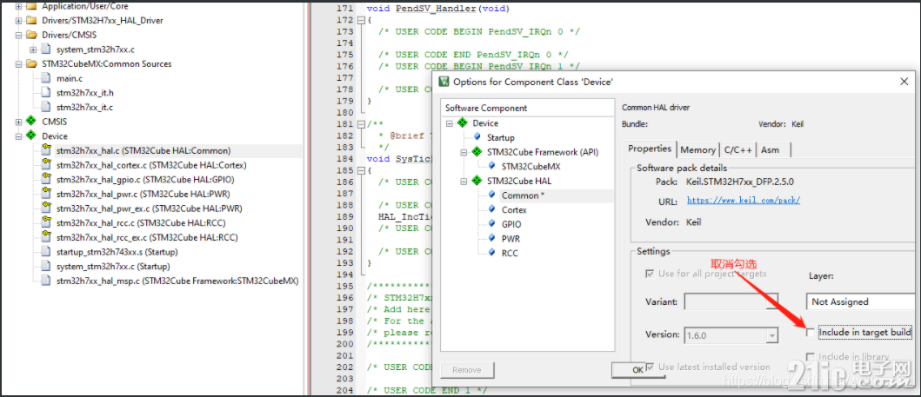921x397 pixels.
Task: Click the file icon of system_stm32h7xx.c (Startup)
Action: (x=46, y=266)
